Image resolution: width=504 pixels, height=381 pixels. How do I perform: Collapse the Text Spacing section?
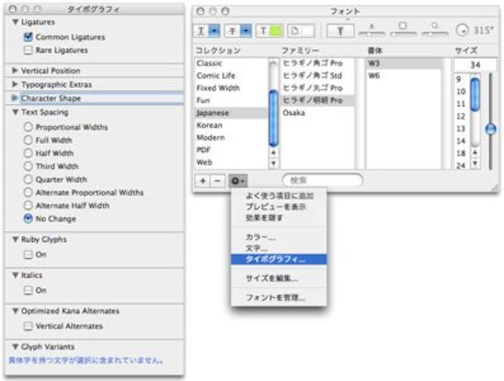click(15, 113)
